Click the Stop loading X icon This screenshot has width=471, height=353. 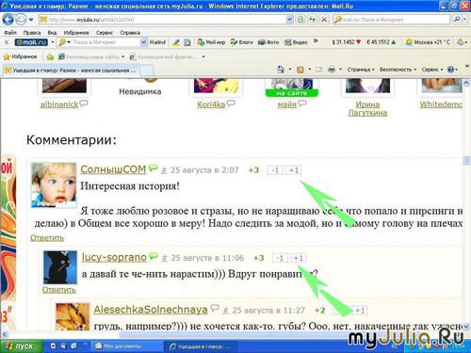click(x=324, y=20)
